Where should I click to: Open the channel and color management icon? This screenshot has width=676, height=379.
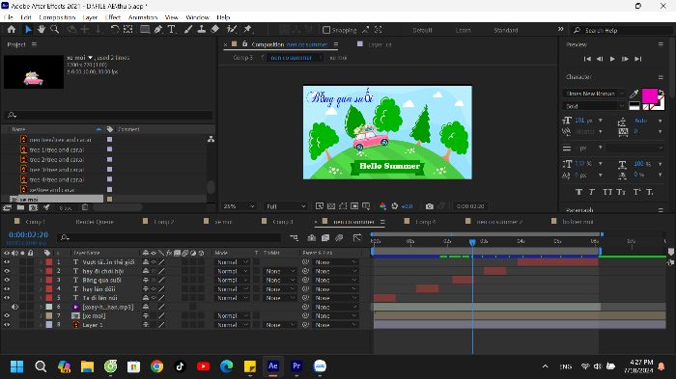click(x=382, y=206)
